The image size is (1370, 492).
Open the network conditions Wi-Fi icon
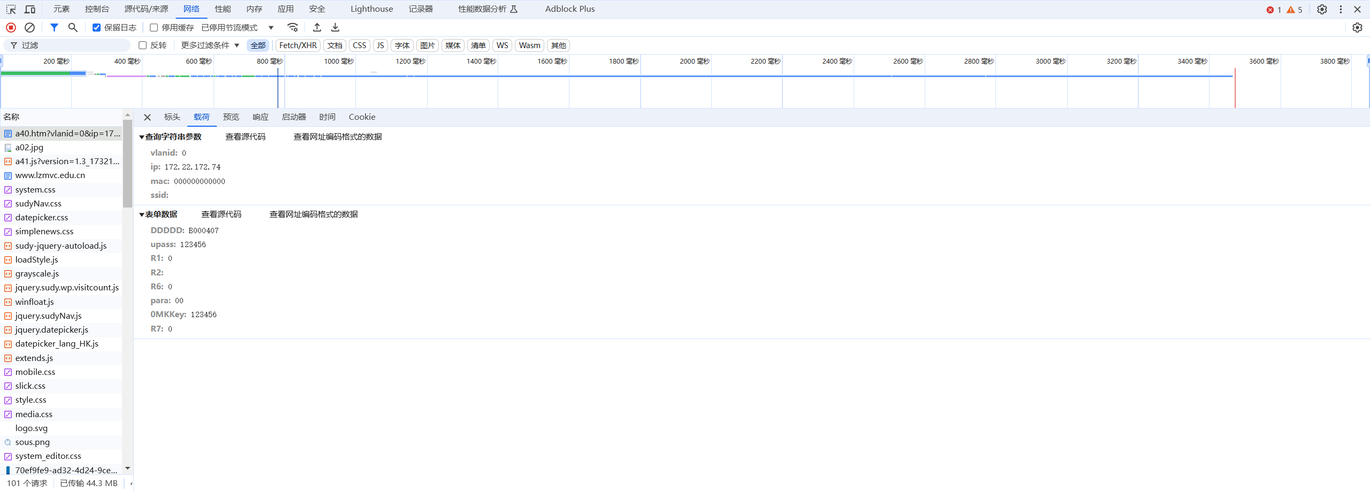coord(292,27)
